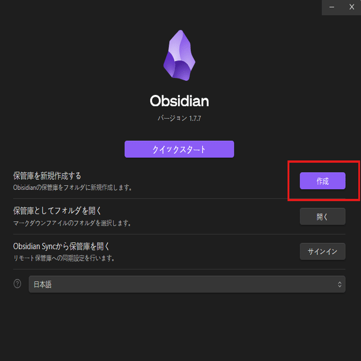
Task: Select the Obsidian Syncから保管庫を開く heading
Action: (x=61, y=246)
